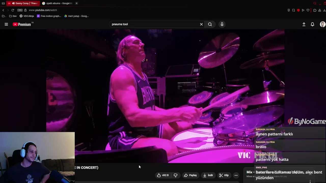
Task: Open the account avatar menu
Action: [x=323, y=24]
